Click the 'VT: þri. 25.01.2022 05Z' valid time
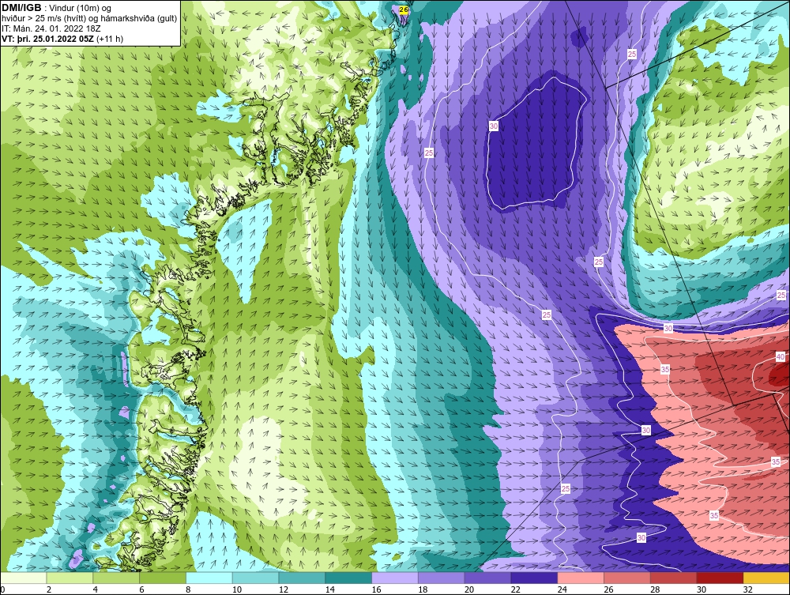The height and width of the screenshot is (595, 790). (x=48, y=38)
